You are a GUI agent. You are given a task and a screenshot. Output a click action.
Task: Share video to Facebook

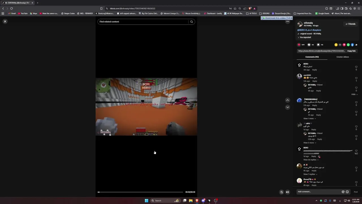(x=352, y=45)
